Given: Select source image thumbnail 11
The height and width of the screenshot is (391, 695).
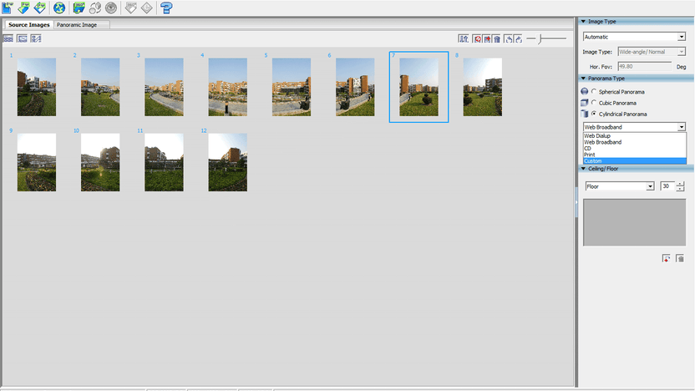Looking at the screenshot, I should click(164, 162).
